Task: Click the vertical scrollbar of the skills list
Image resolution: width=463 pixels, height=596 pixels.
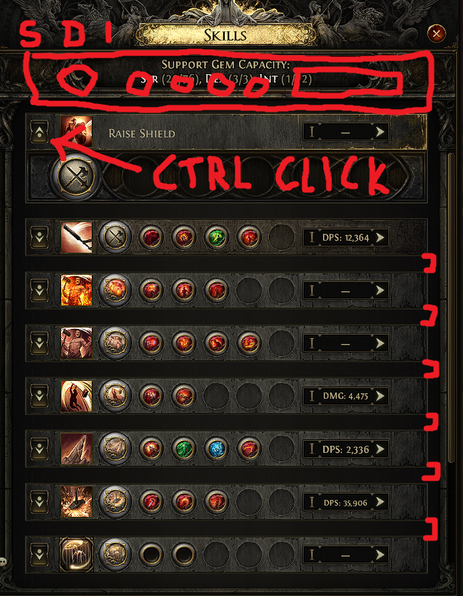Action: click(451, 308)
